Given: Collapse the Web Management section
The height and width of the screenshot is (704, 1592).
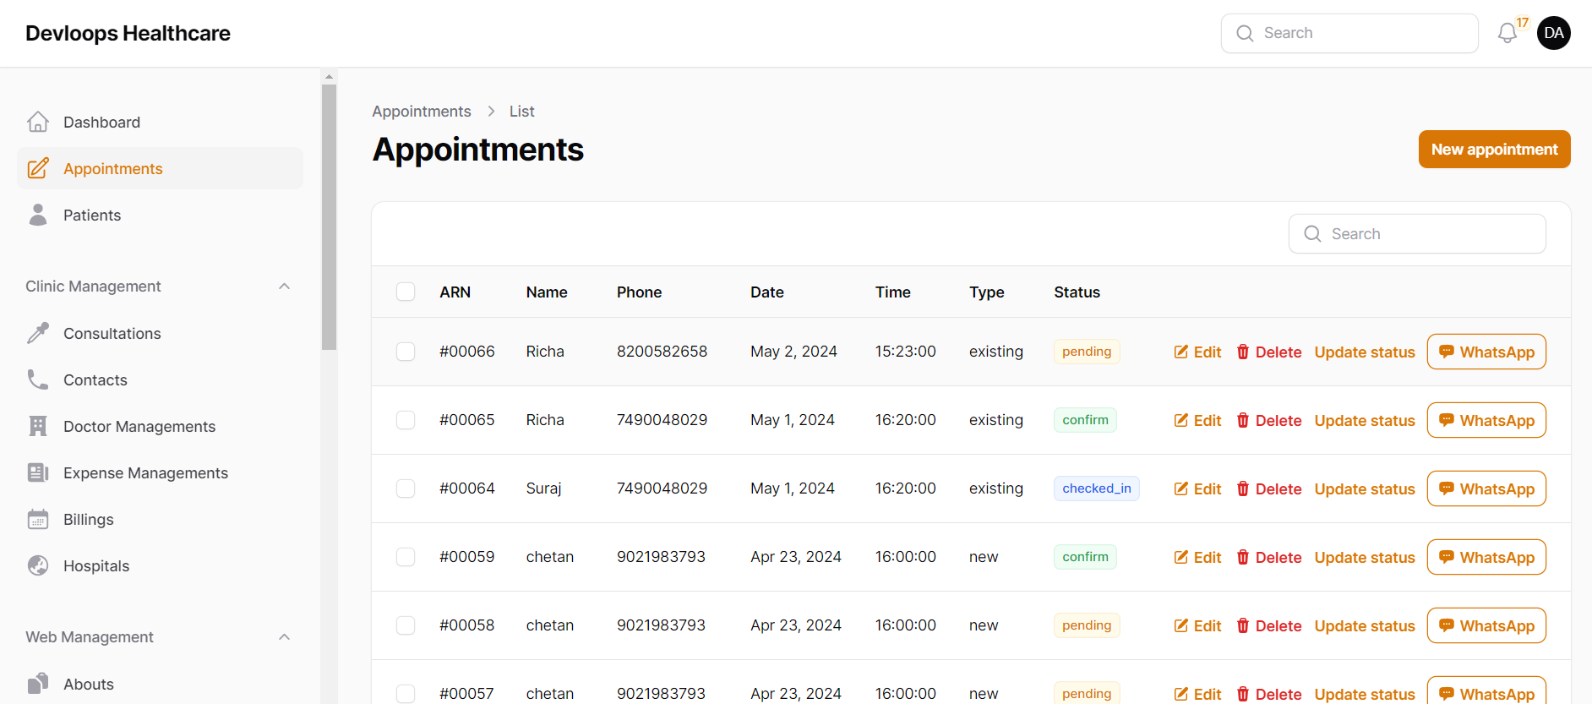Looking at the screenshot, I should (285, 637).
